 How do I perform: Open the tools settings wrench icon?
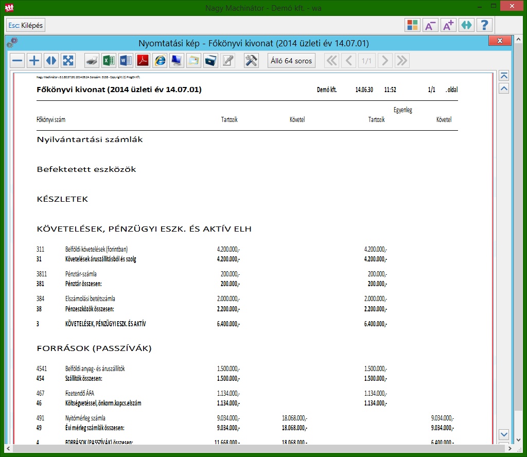tap(251, 61)
